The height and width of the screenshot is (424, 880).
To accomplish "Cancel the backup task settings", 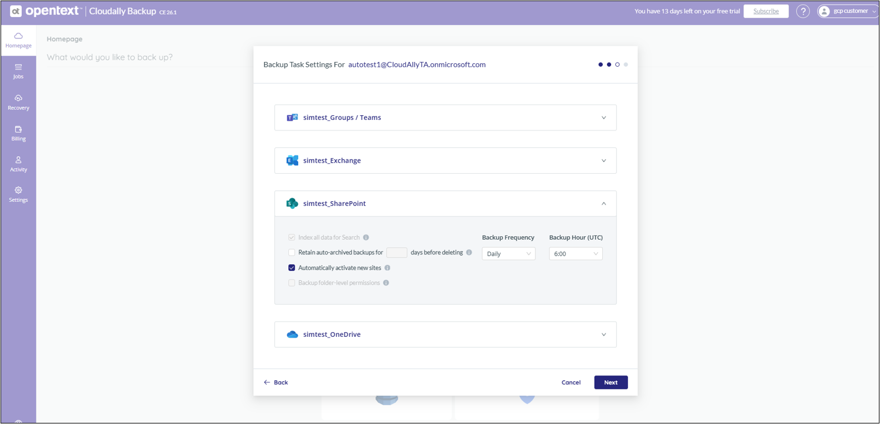I will 571,382.
